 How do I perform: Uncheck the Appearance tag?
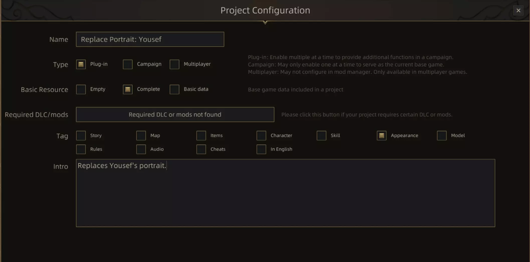click(x=382, y=136)
